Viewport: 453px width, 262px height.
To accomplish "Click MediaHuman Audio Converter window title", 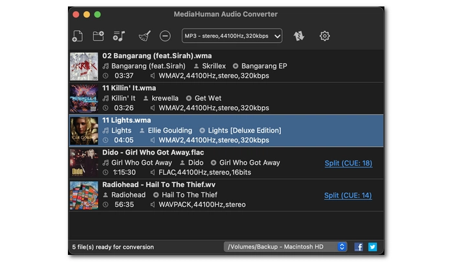I will (226, 14).
